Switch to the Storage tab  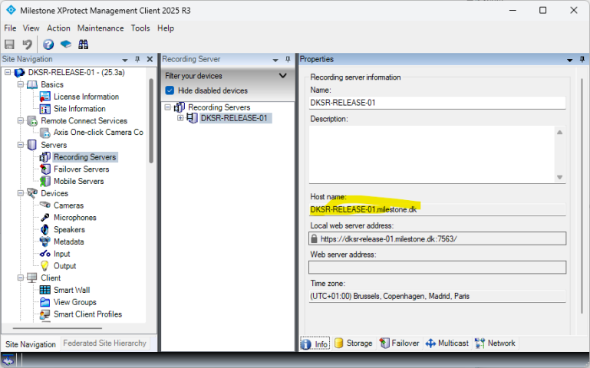click(x=353, y=343)
